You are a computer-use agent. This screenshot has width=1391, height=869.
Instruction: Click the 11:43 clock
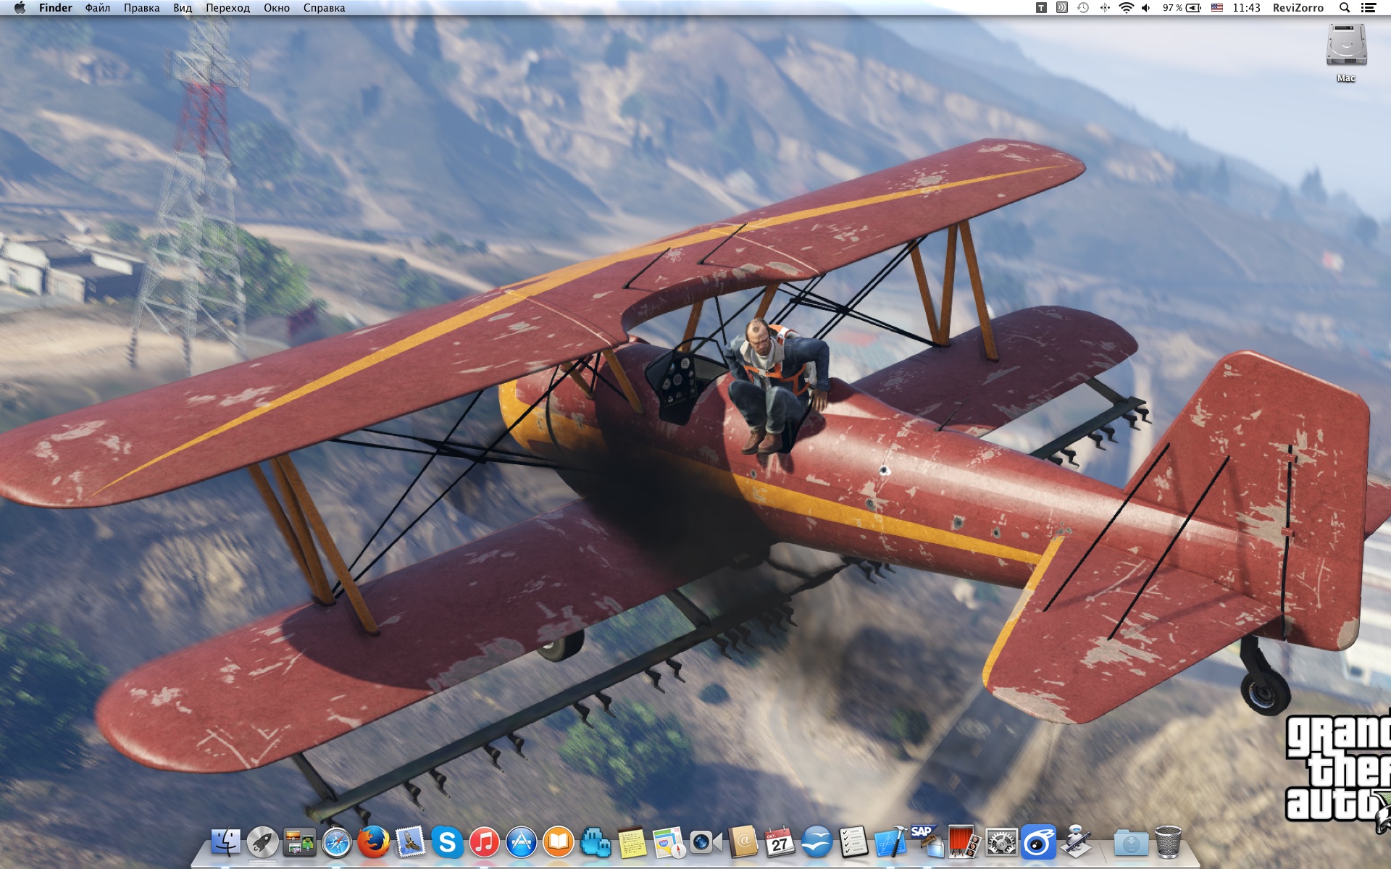(x=1246, y=8)
